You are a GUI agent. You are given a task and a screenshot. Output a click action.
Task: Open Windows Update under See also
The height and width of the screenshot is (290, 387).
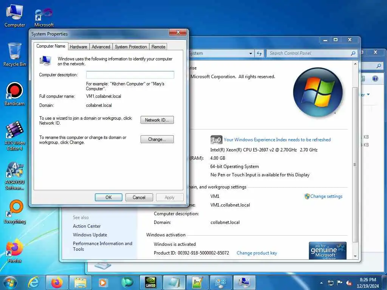tap(90, 235)
